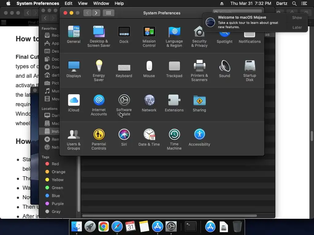Open the Sharing preferences pane
The width and height of the screenshot is (314, 235).
tap(199, 103)
